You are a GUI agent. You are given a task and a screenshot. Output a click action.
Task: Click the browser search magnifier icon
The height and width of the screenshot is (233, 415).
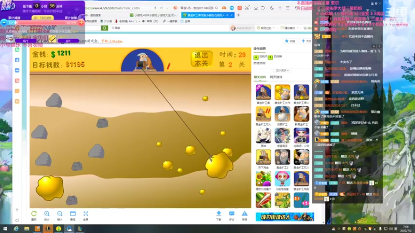point(216,8)
